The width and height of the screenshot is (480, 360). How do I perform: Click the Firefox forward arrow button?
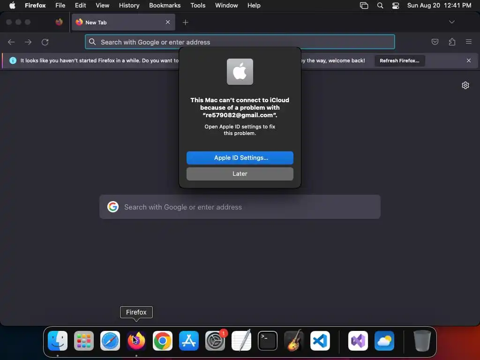coord(28,42)
